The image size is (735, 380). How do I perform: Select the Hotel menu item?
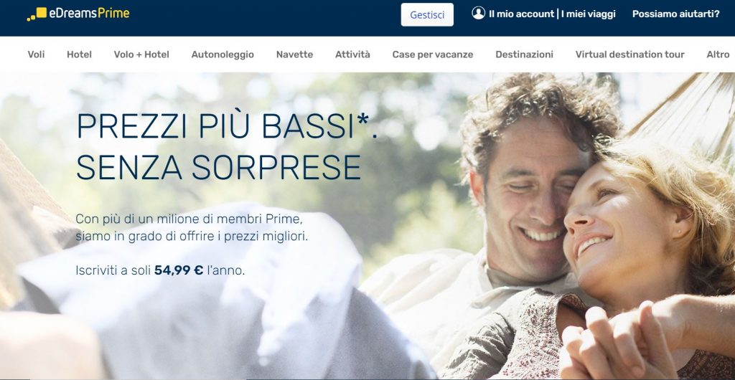(x=79, y=54)
